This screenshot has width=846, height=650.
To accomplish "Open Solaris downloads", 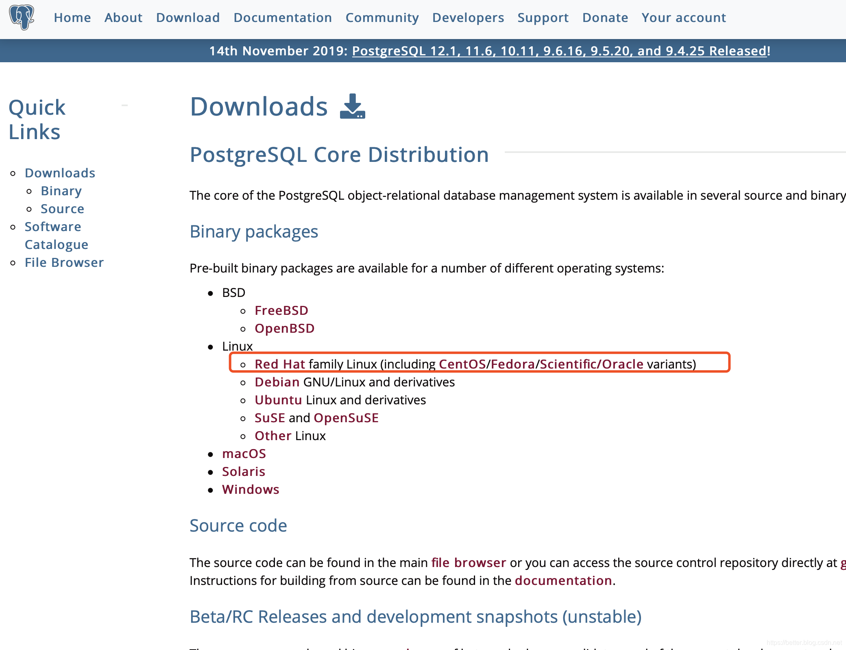I will point(244,471).
